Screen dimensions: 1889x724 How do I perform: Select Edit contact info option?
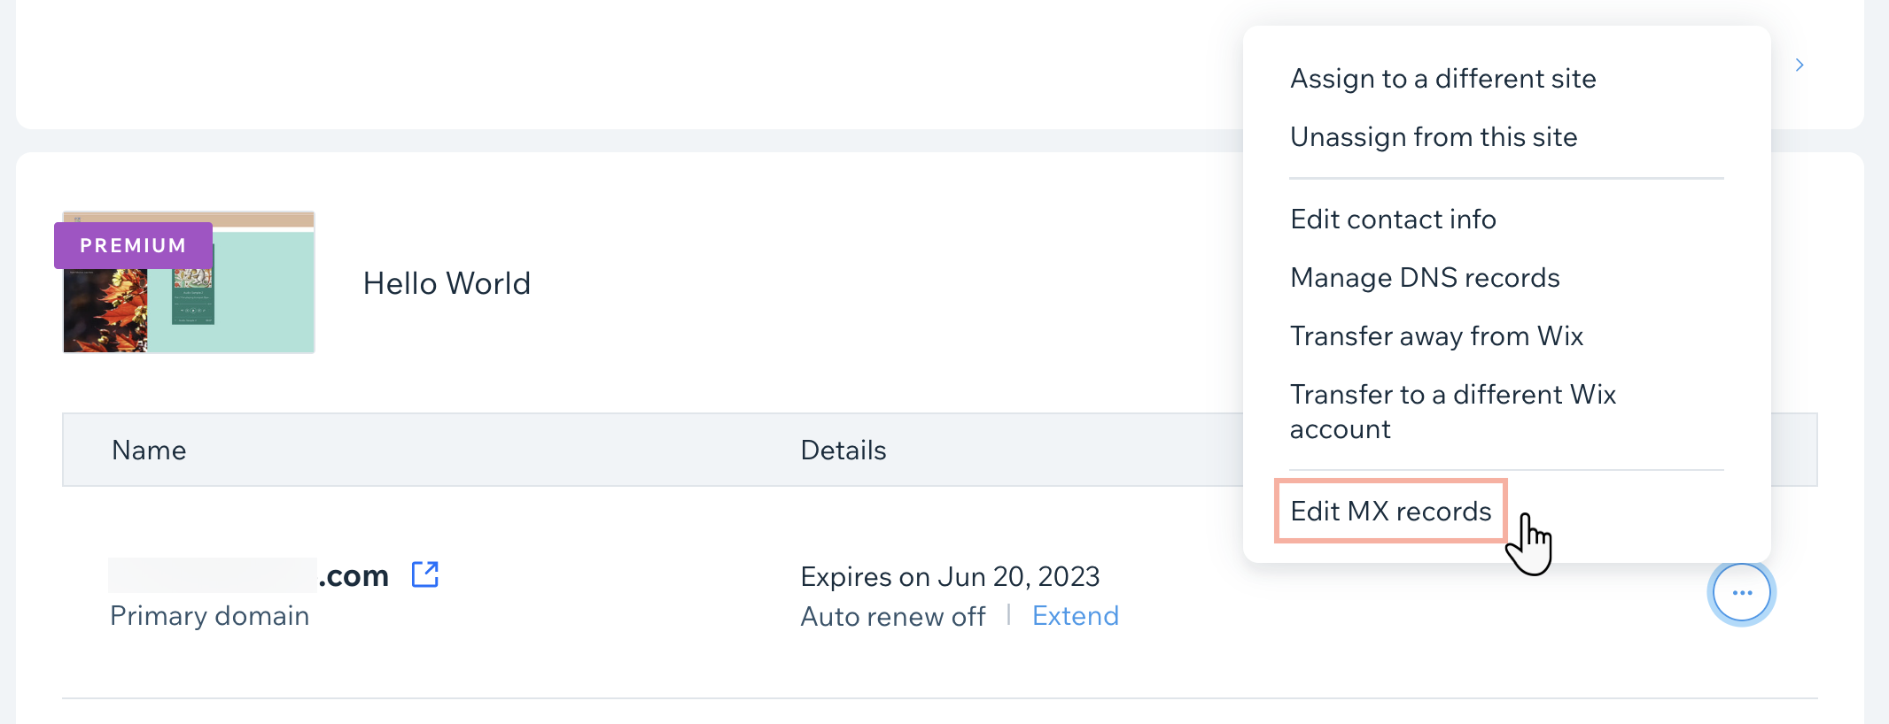[1393, 219]
